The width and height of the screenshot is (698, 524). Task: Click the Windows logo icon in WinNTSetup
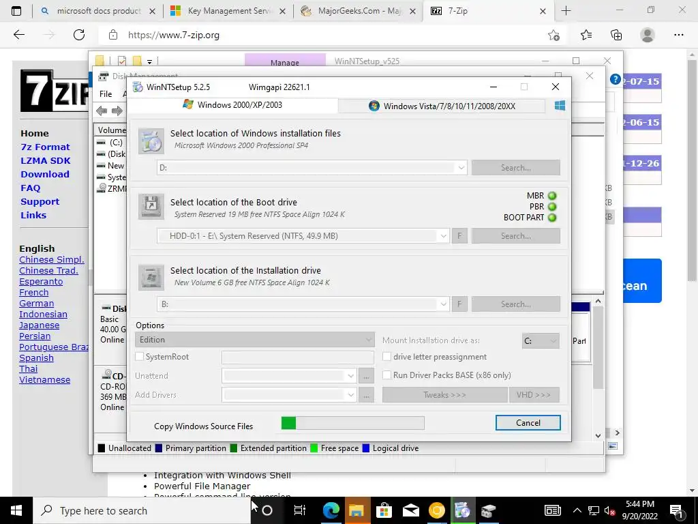560,106
